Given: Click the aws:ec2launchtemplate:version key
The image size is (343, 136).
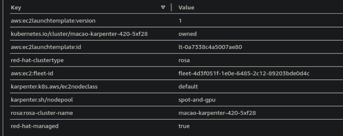Looking at the screenshot, I should pyautogui.click(x=53, y=21).
